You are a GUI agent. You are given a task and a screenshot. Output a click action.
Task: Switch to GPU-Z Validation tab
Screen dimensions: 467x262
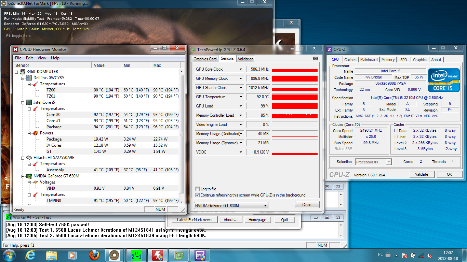(x=245, y=59)
